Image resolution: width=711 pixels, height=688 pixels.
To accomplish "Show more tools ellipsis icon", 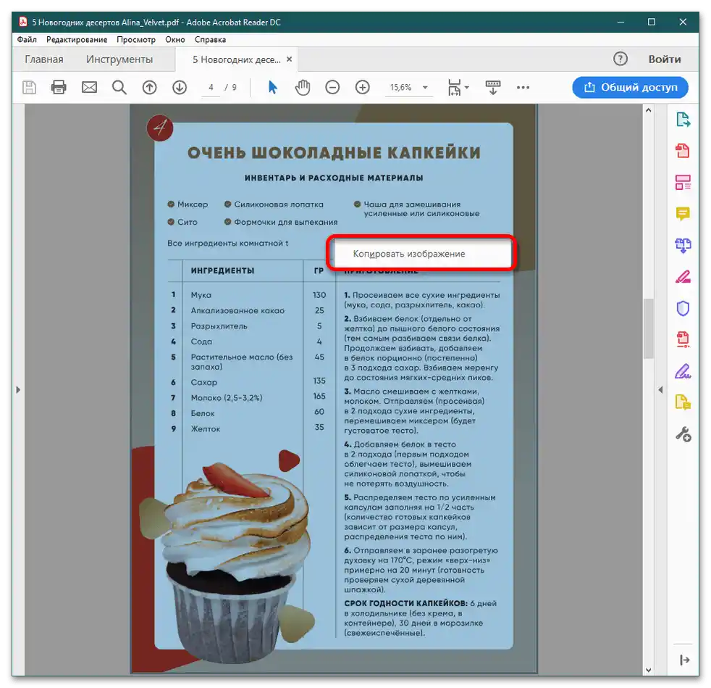I will pyautogui.click(x=523, y=87).
